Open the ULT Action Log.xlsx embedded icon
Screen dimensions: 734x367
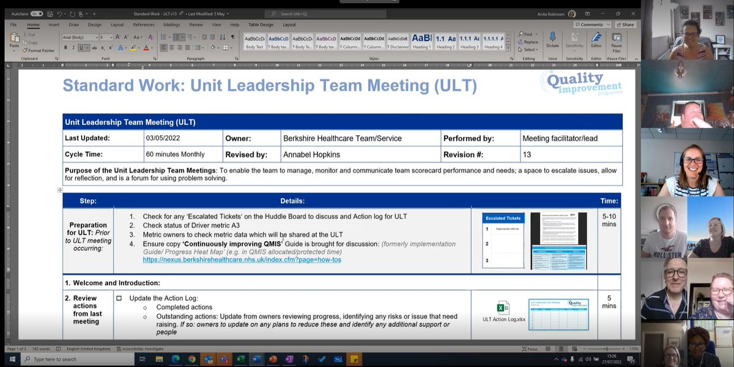(x=503, y=312)
